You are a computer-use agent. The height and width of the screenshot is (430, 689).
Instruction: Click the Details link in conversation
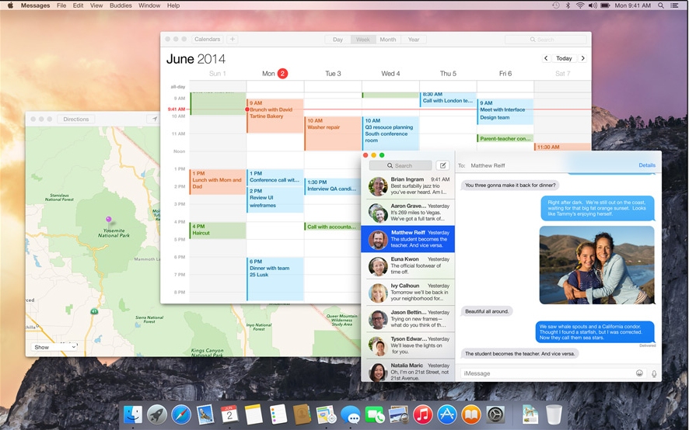coord(647,165)
